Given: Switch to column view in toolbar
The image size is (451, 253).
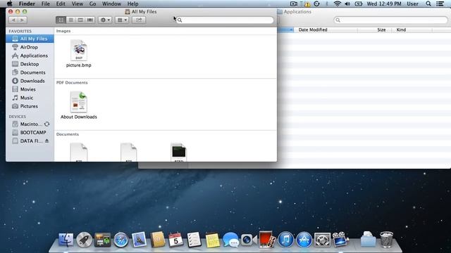Looking at the screenshot, I should (x=80, y=20).
